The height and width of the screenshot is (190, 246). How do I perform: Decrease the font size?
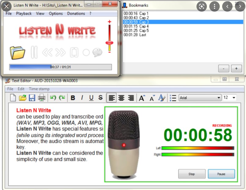point(152,98)
